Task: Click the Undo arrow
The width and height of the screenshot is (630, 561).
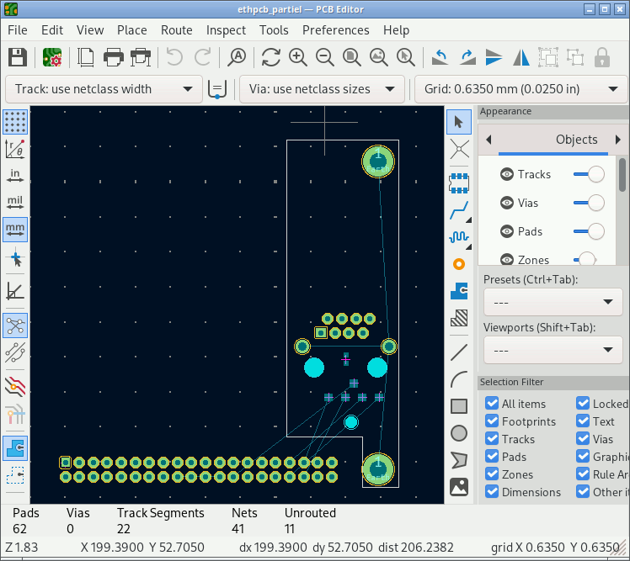Action: tap(174, 57)
